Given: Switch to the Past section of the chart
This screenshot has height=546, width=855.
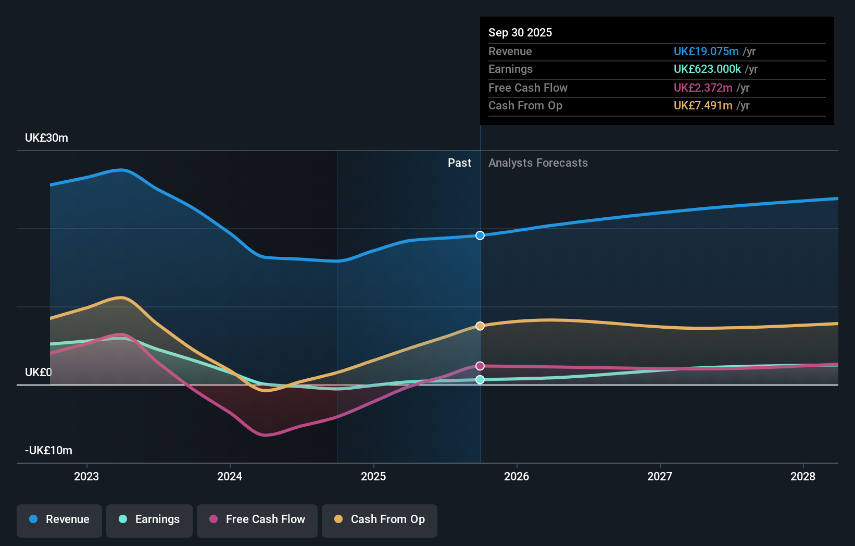Looking at the screenshot, I should pyautogui.click(x=459, y=163).
